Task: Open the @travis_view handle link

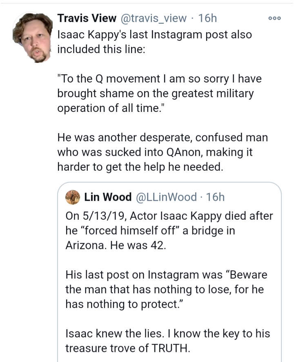Action: [x=154, y=18]
